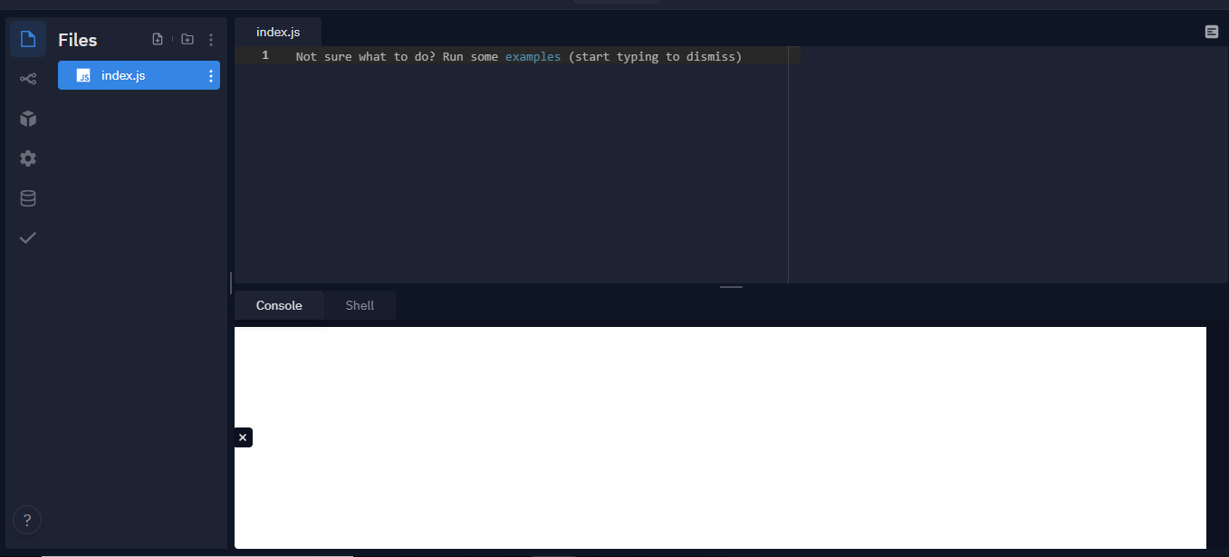This screenshot has height=557, width=1229.
Task: Open Files panel more options menu
Action: click(x=211, y=40)
